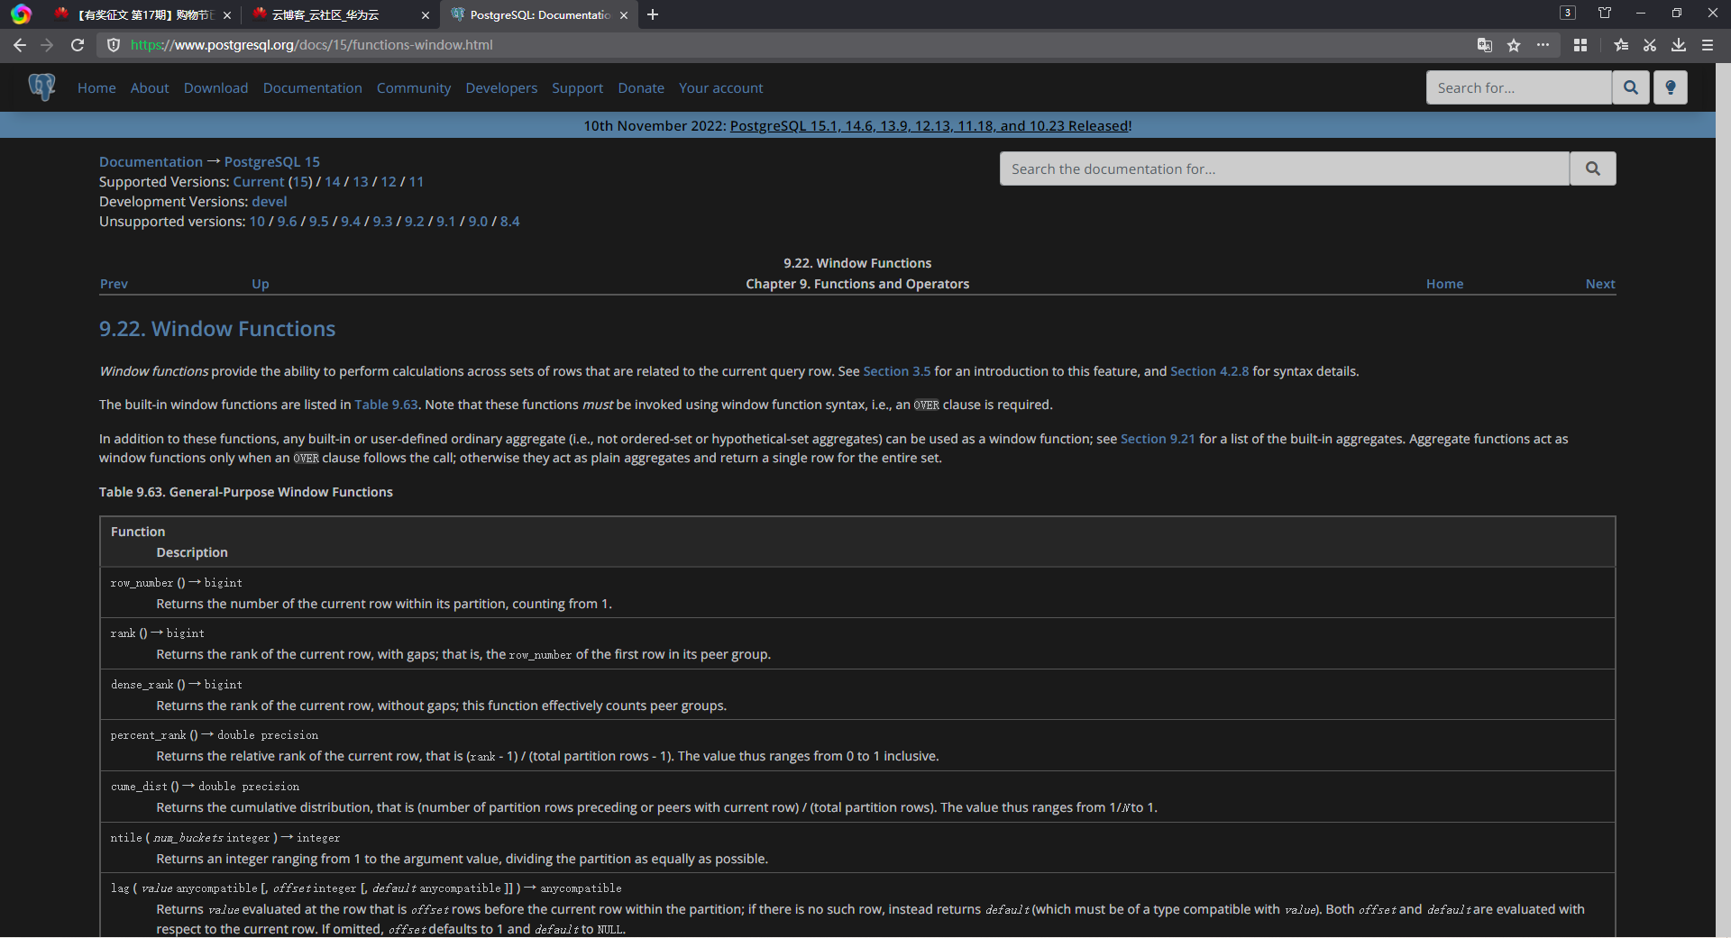The image size is (1731, 938).
Task: Click the Documentation breadcrumb link
Action: click(x=151, y=161)
